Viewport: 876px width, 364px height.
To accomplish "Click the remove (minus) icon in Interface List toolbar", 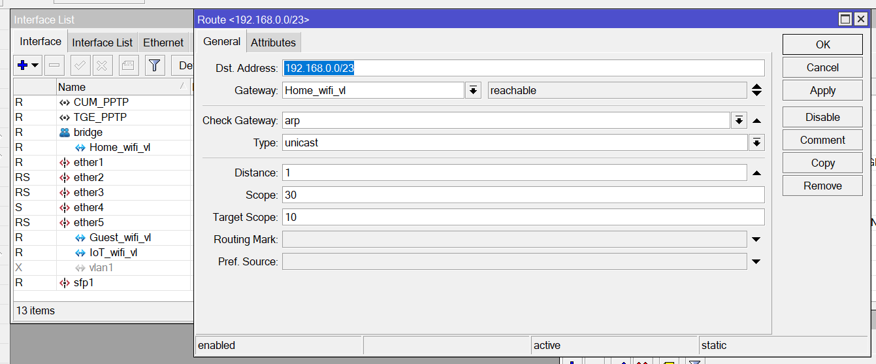I will [55, 65].
